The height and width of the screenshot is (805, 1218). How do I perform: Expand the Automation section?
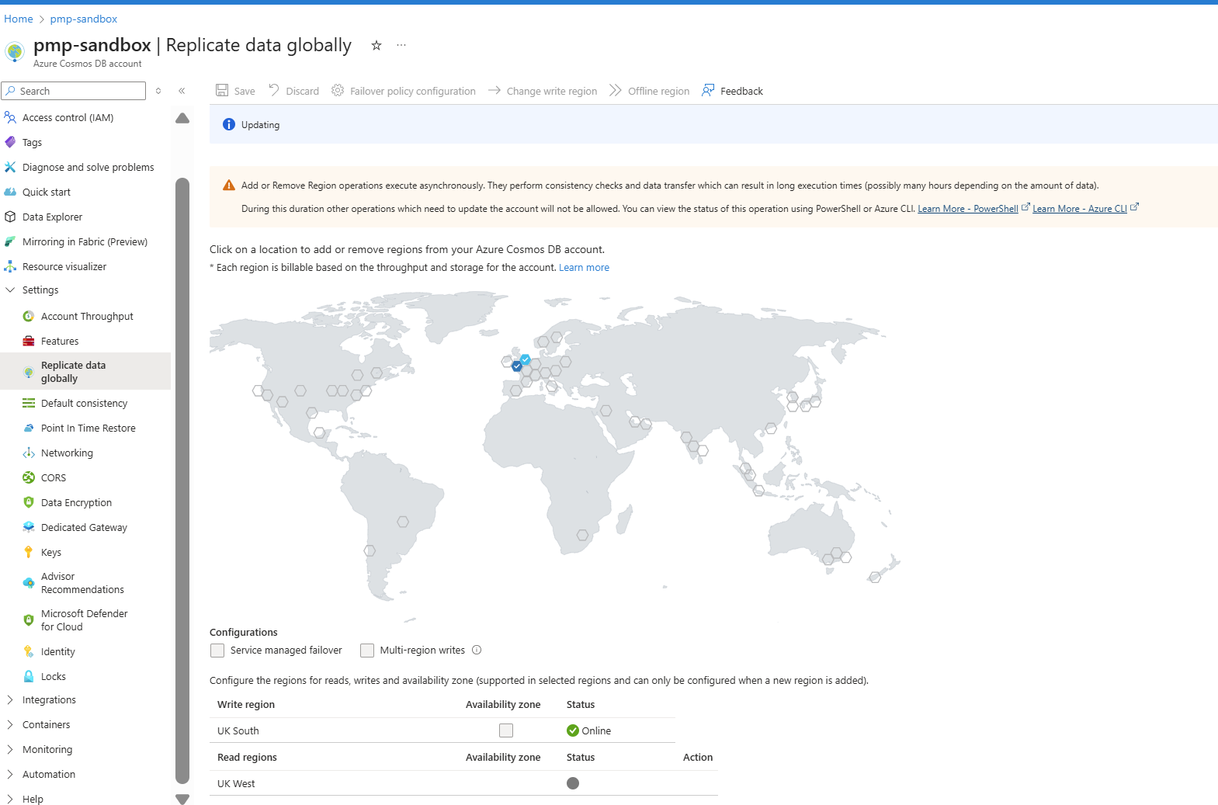coord(10,774)
